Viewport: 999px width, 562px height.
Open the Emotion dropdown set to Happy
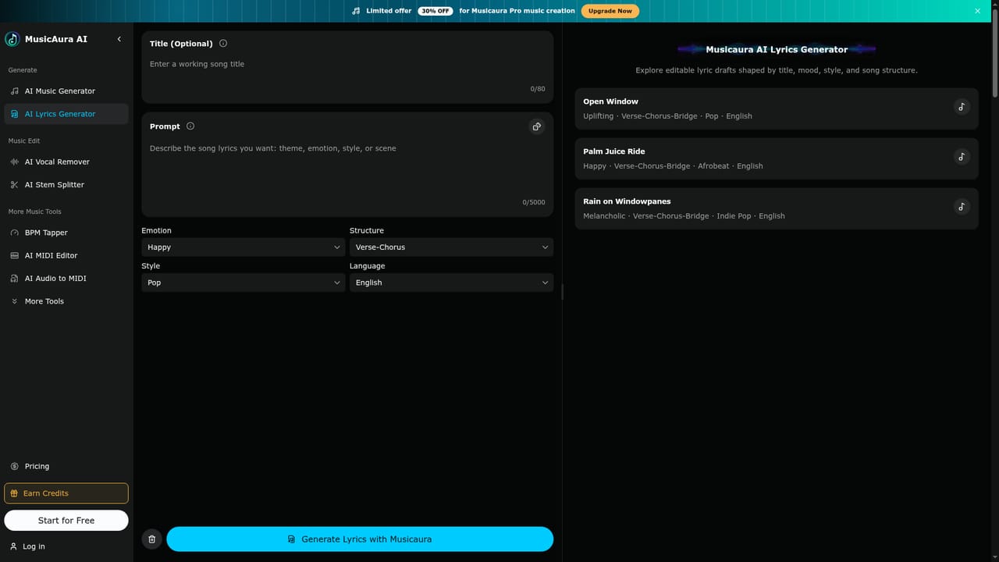tap(244, 247)
